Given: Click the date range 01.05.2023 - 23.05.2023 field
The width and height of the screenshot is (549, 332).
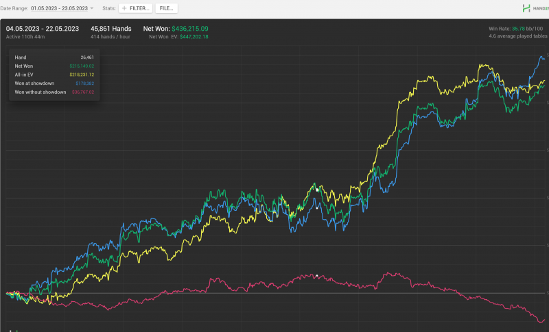Looking at the screenshot, I should 58,8.
